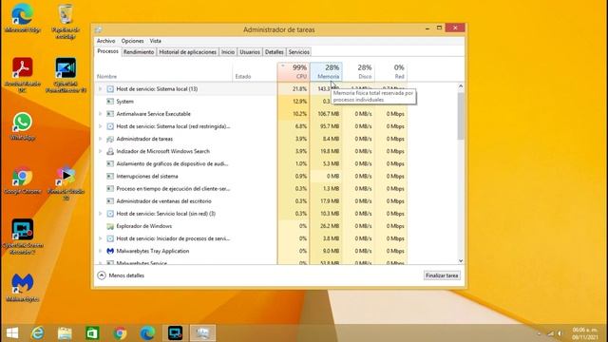Screen dimensions: 608x342
Task: Click the 106.7 MB memory value
Action: click(x=329, y=114)
